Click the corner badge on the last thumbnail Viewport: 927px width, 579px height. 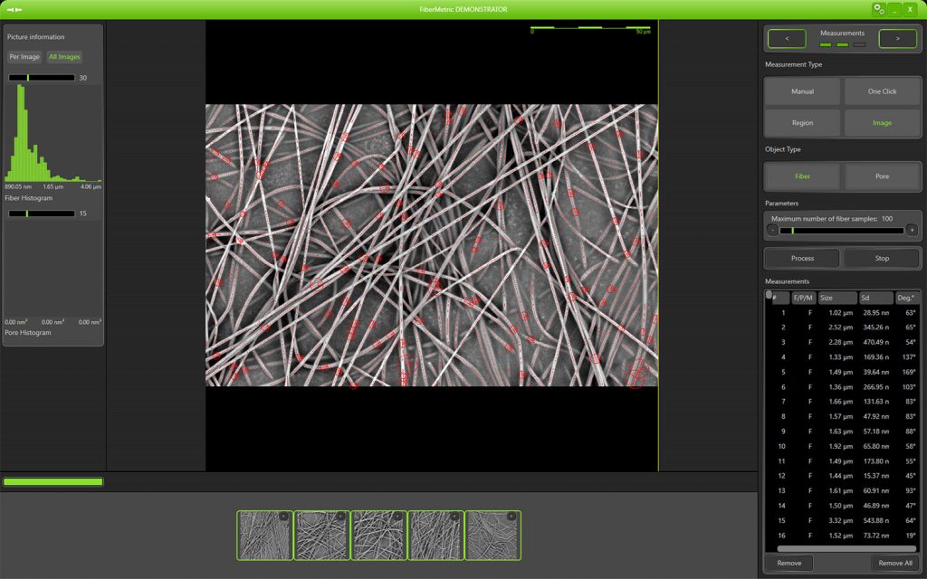click(511, 517)
